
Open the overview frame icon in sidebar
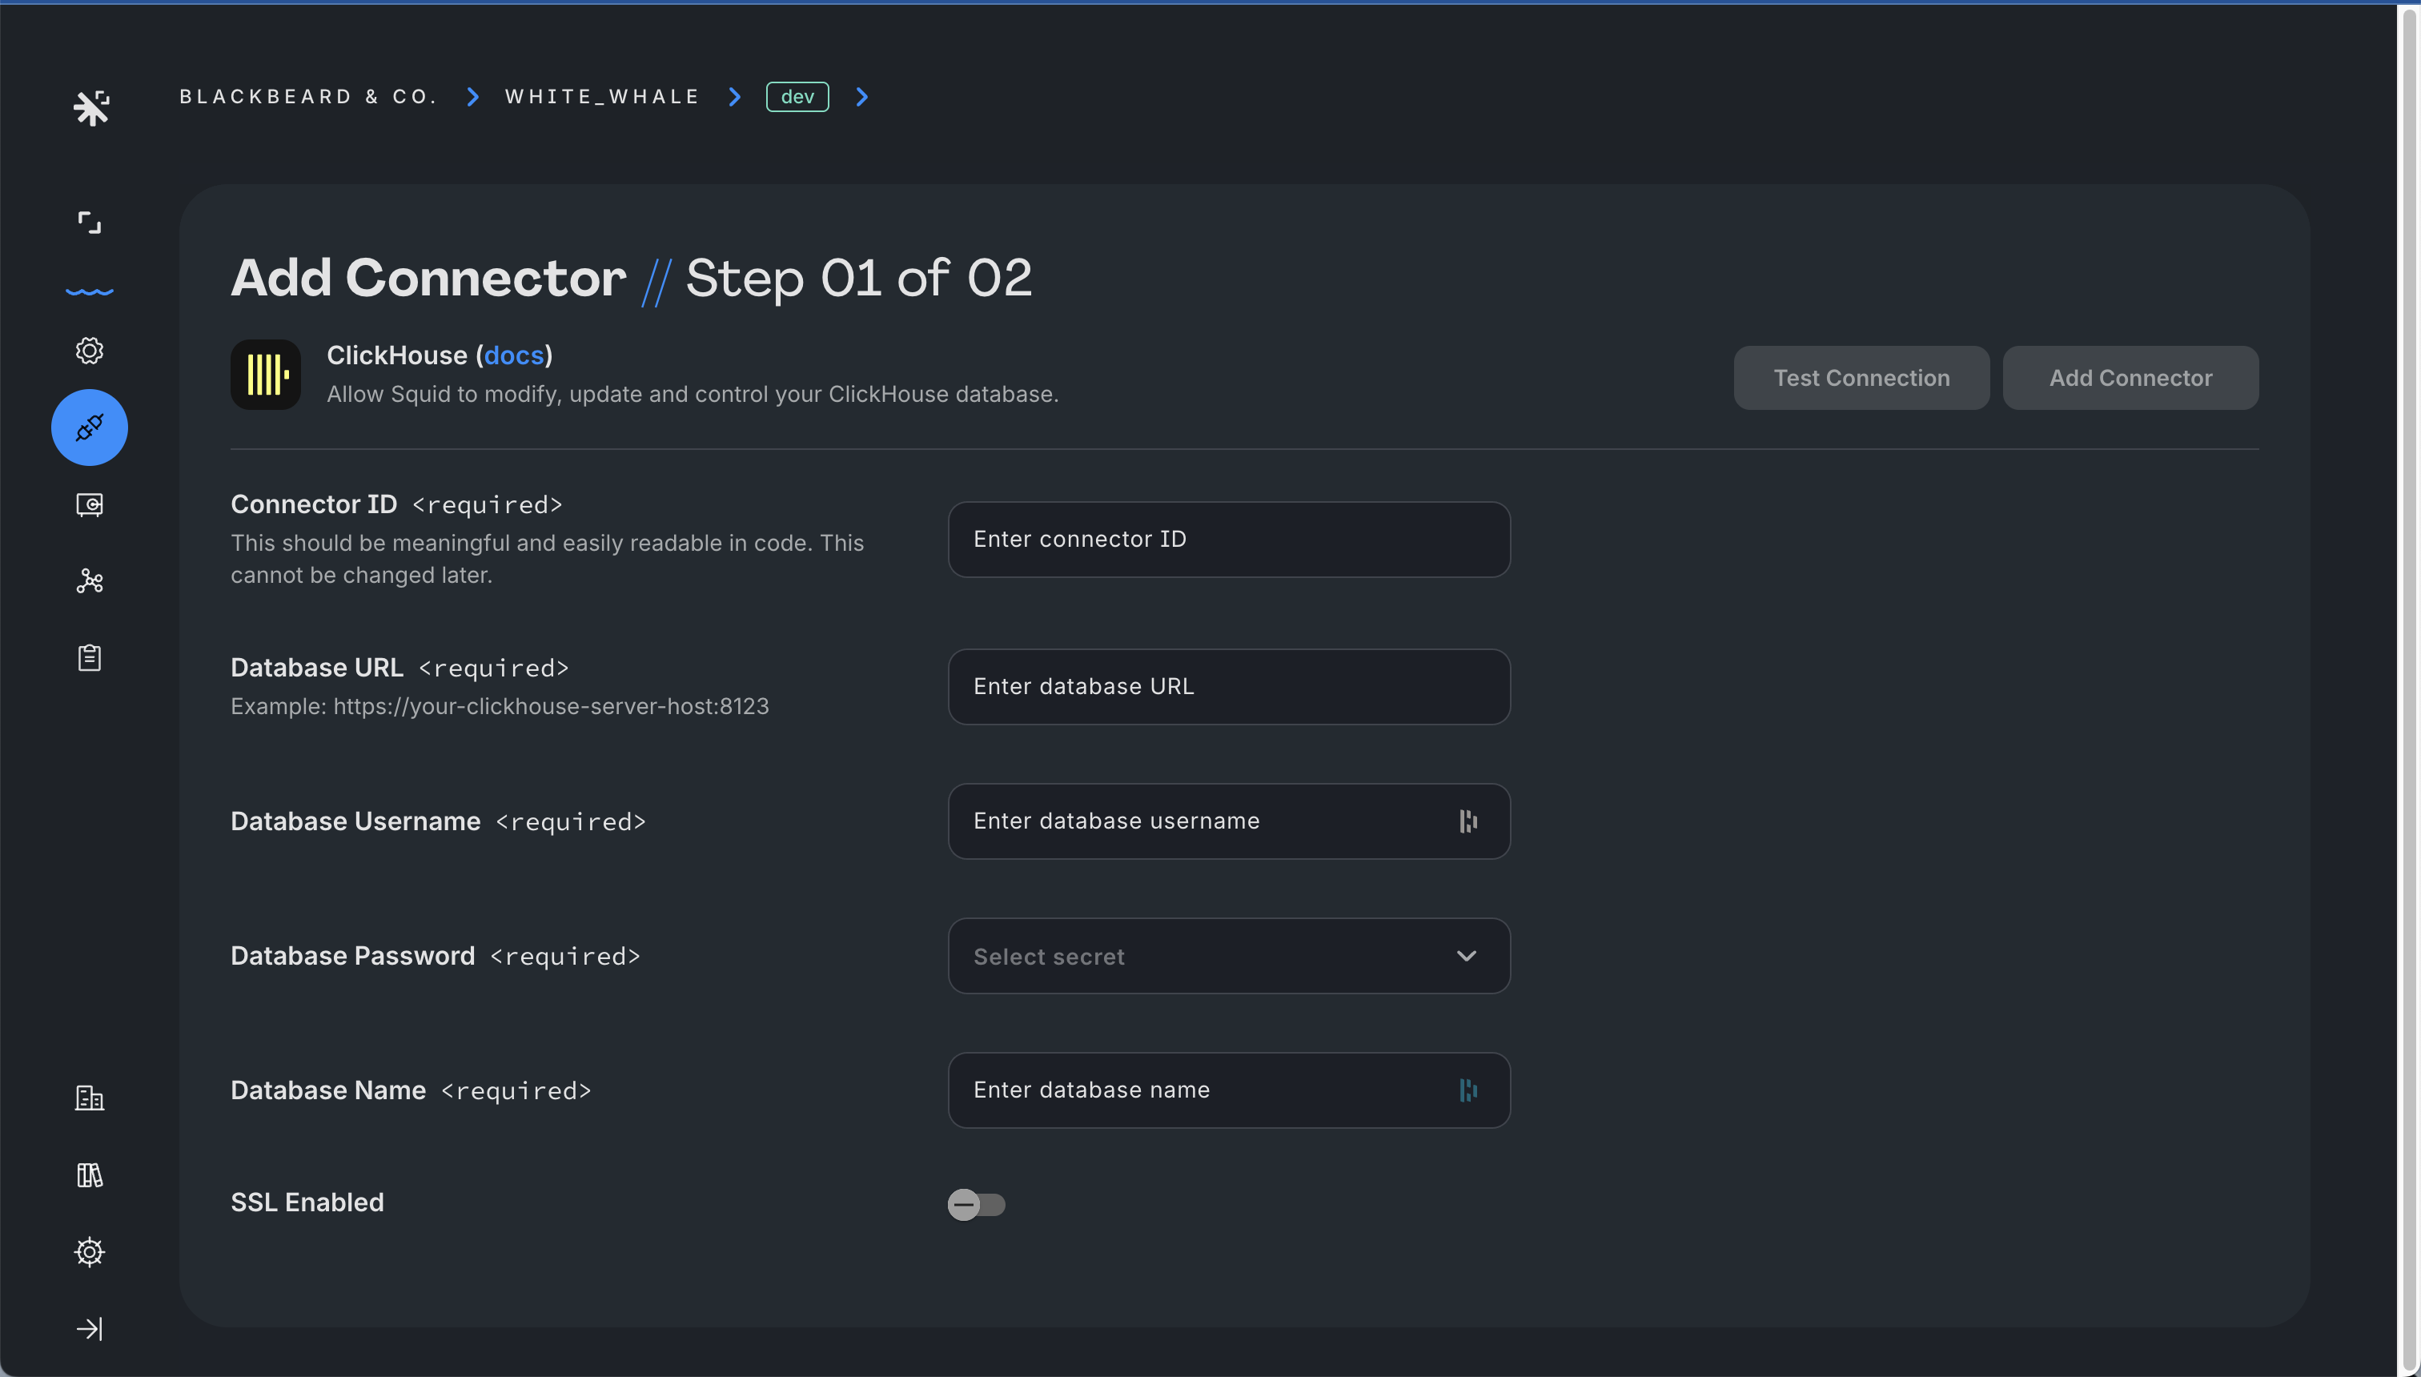click(x=89, y=223)
